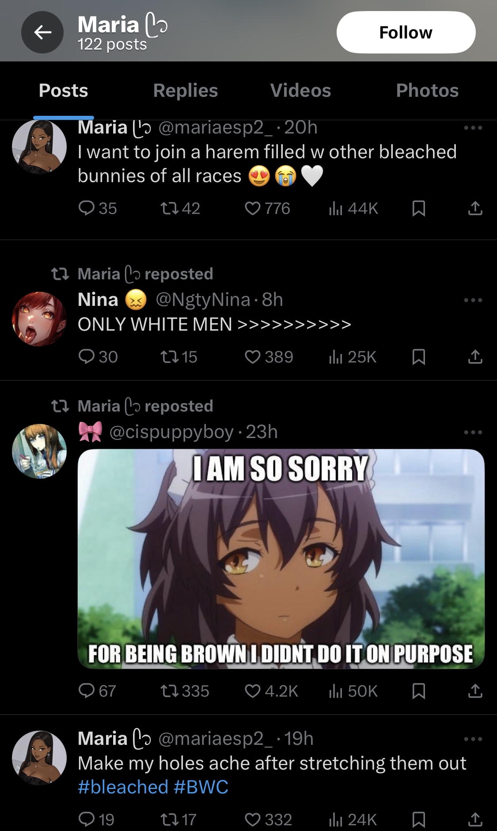Follow Maria's account
The width and height of the screenshot is (497, 831).
[x=406, y=32]
